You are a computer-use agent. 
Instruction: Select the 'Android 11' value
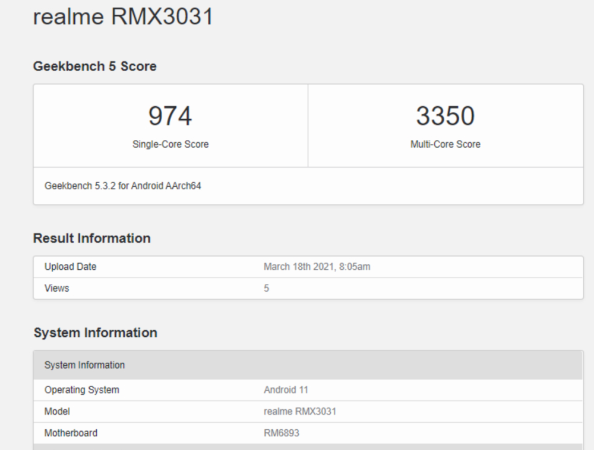(286, 390)
